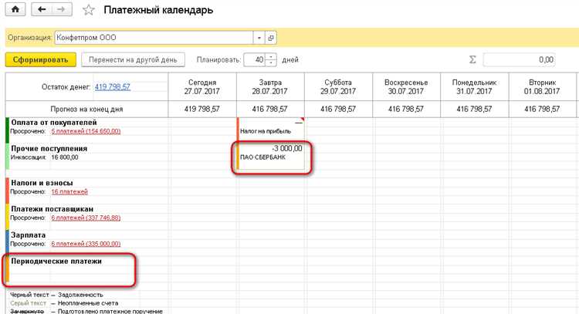This screenshot has width=579, height=314.
Task: Expand the Организация dropdown list
Action: tap(258, 37)
